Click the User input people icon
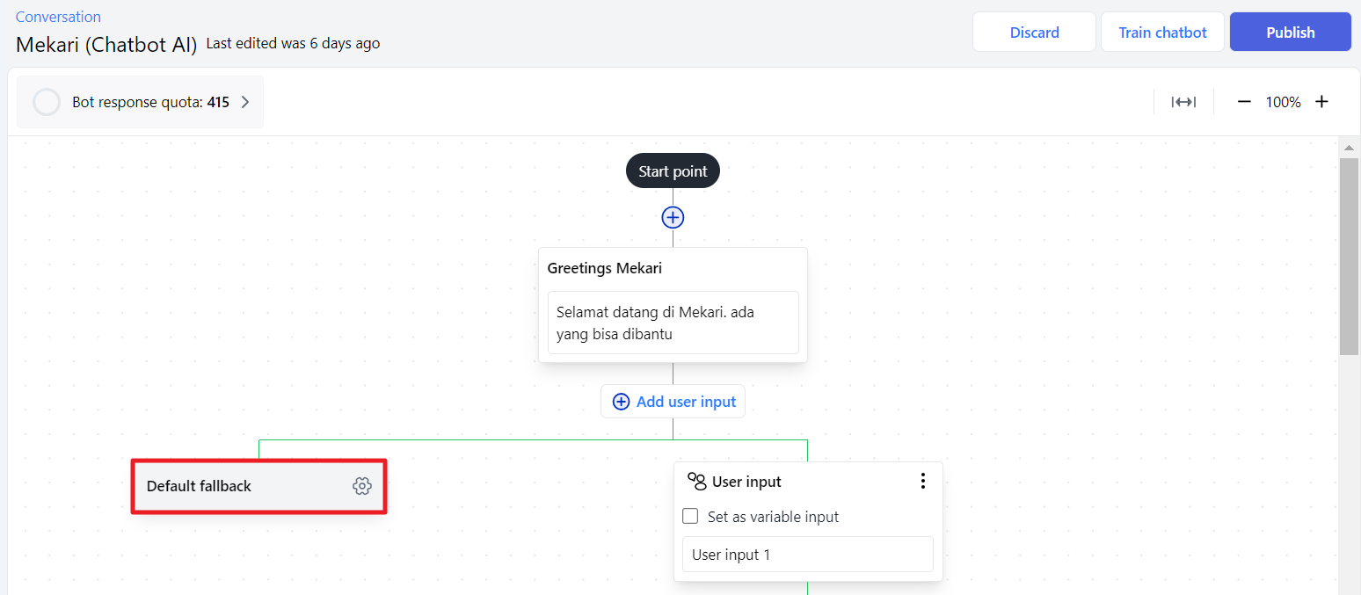Image resolution: width=1361 pixels, height=595 pixels. coord(697,481)
